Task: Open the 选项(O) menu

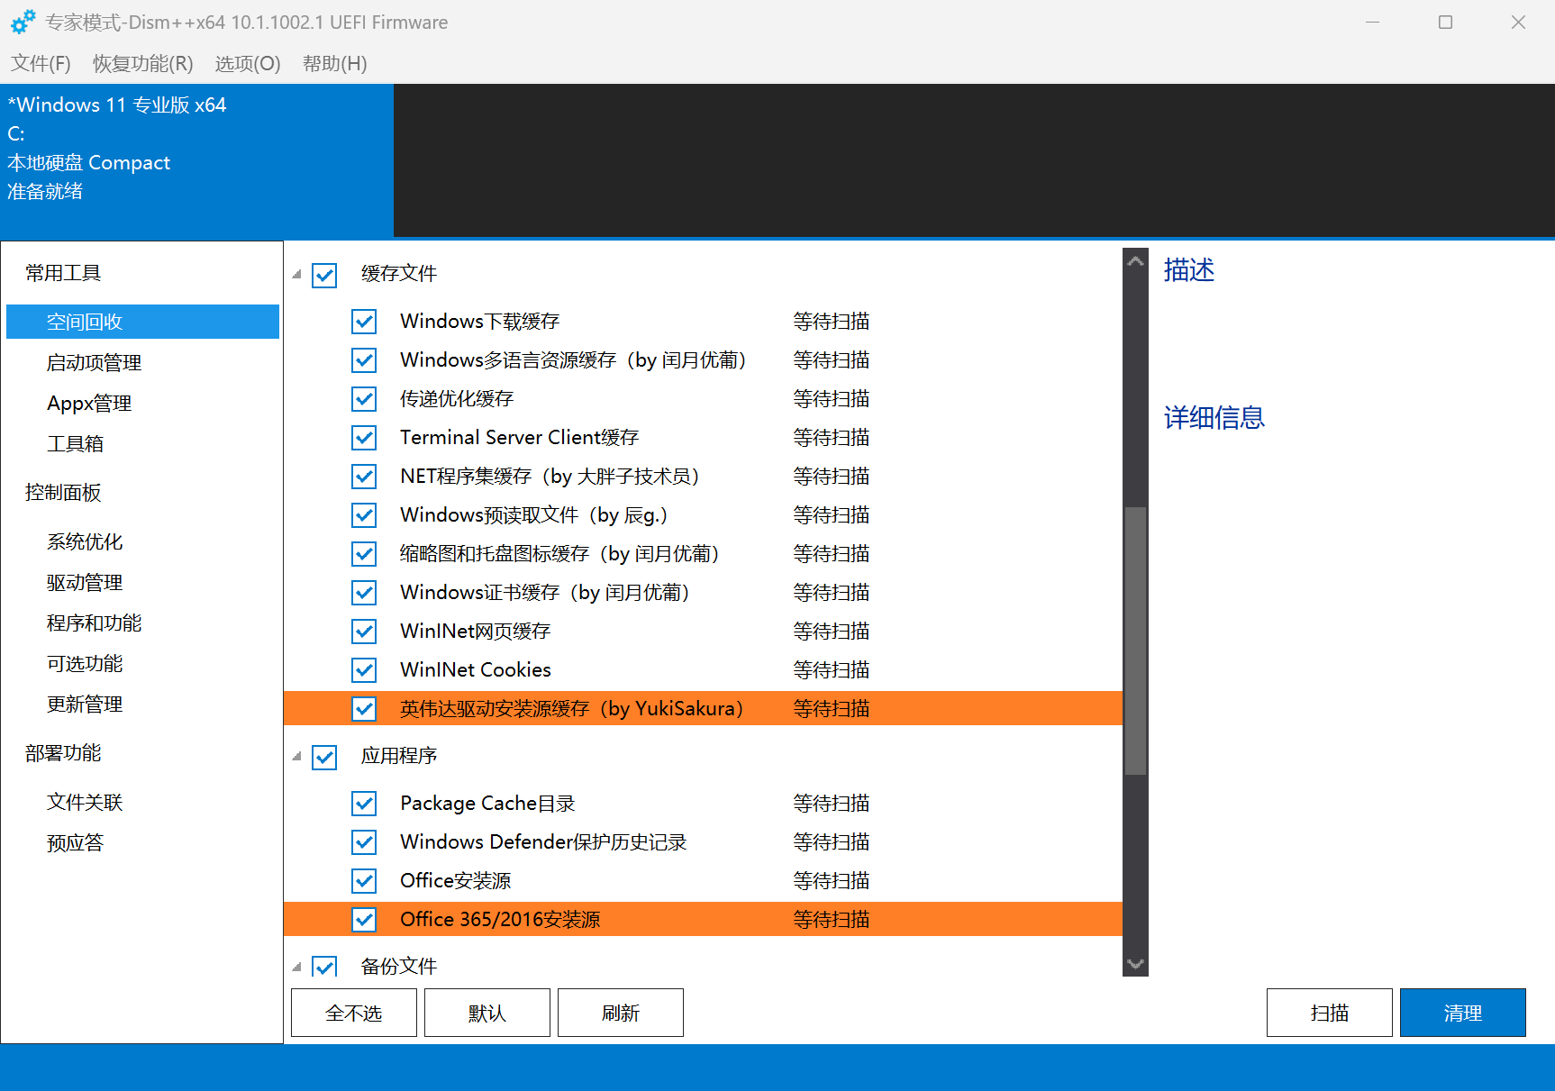Action: pos(248,63)
